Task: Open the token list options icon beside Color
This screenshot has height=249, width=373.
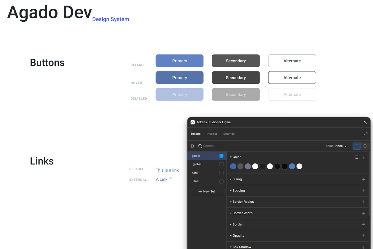Action: coord(357,157)
